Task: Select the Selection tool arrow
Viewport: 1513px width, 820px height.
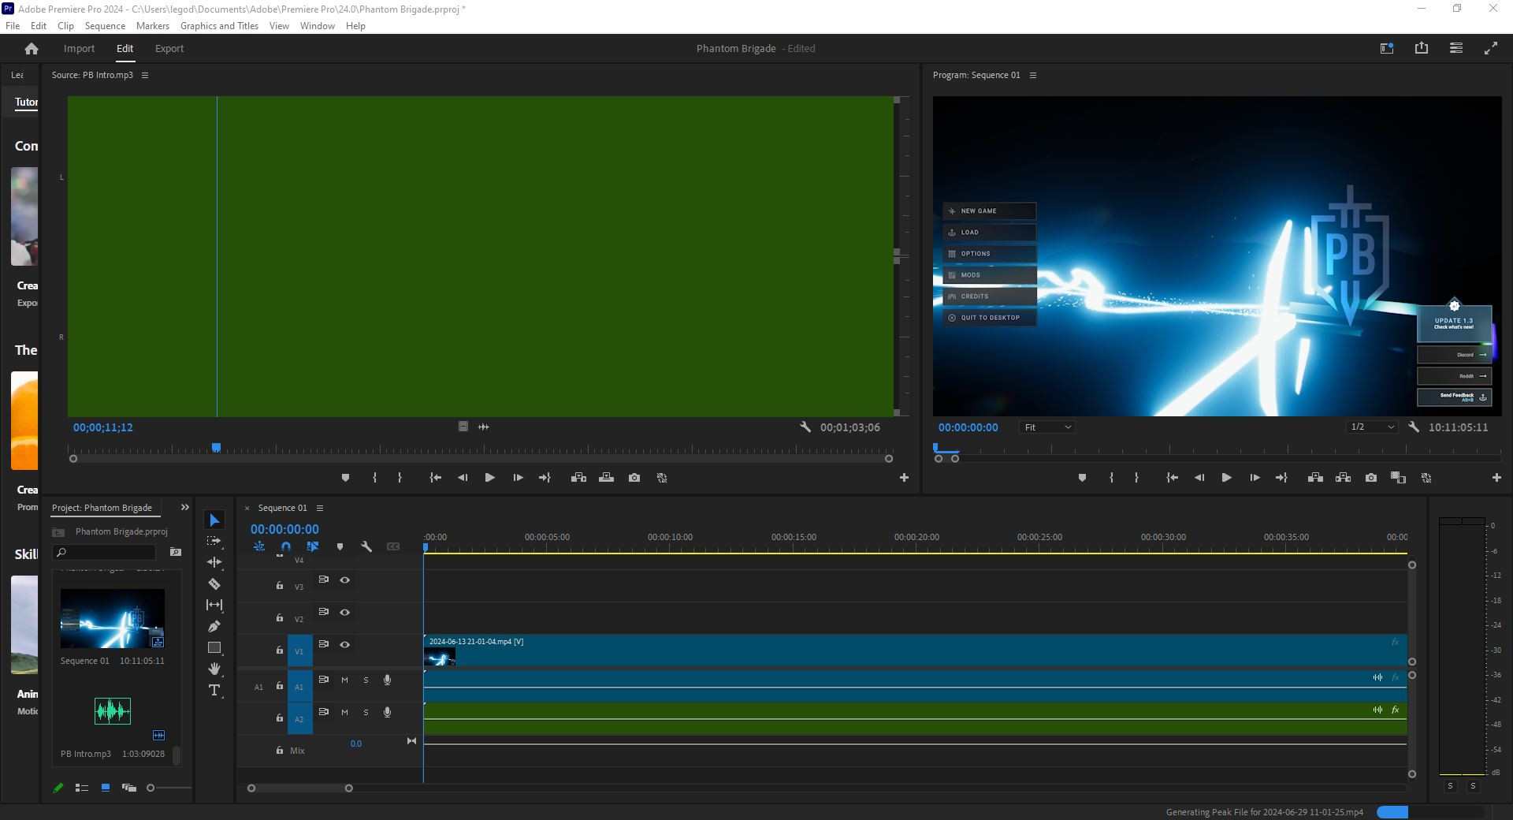Action: pos(214,520)
